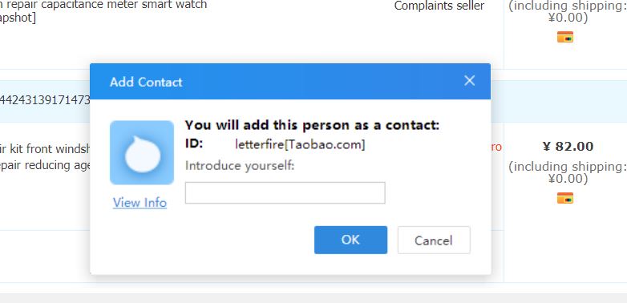Close the Add Contact dialog with X
The image size is (627, 303).
(470, 81)
